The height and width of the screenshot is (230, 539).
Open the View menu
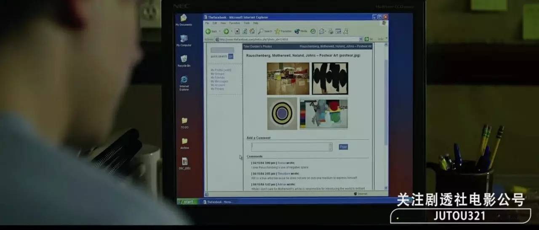click(223, 23)
